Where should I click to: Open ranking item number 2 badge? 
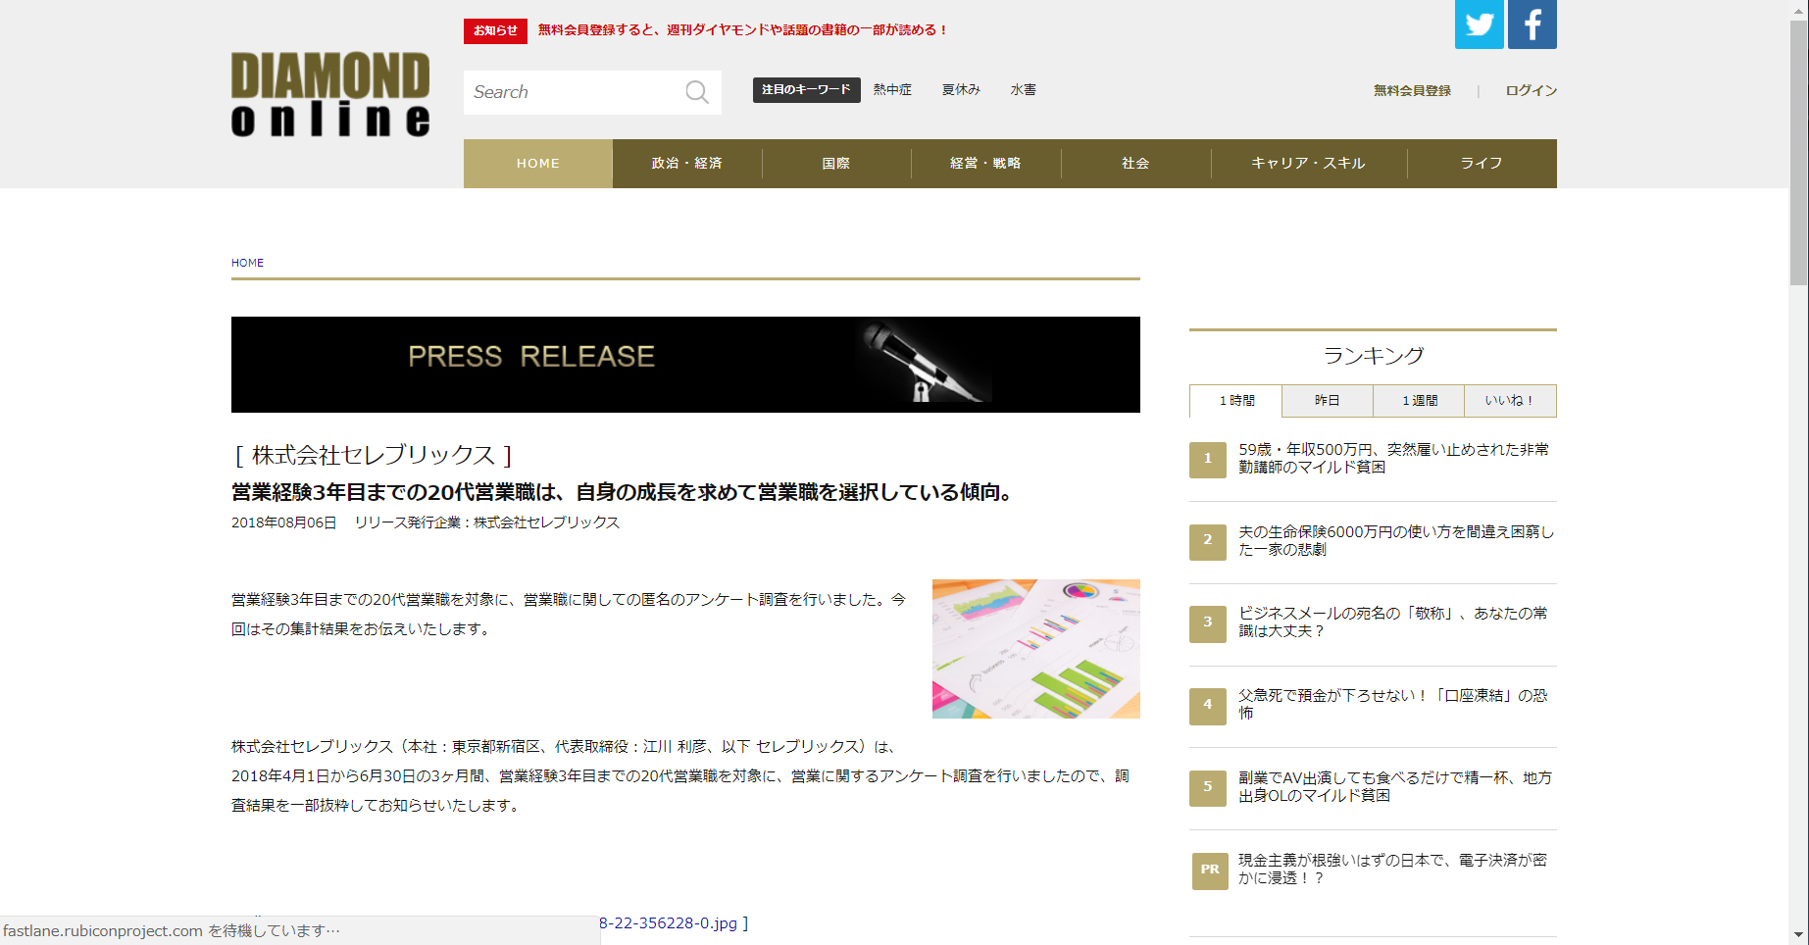[1208, 541]
